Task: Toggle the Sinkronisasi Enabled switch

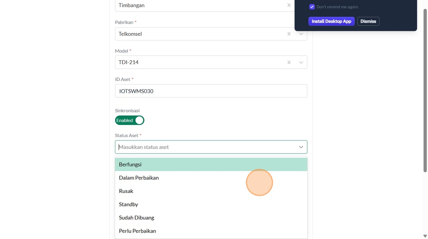Action: 130,120
